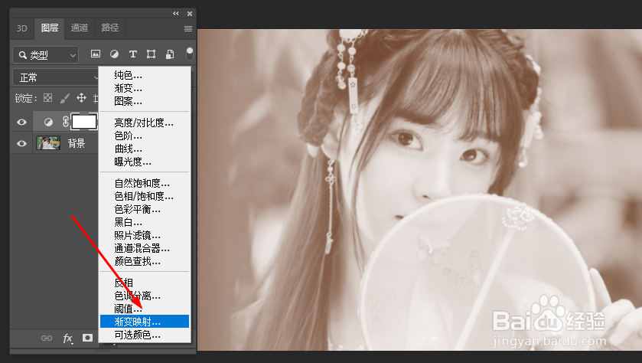Choose 纯色... from the menu

point(145,75)
